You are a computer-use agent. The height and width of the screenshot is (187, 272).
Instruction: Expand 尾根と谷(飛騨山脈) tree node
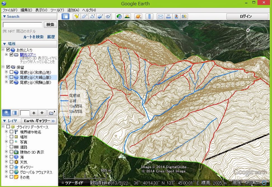6,82
